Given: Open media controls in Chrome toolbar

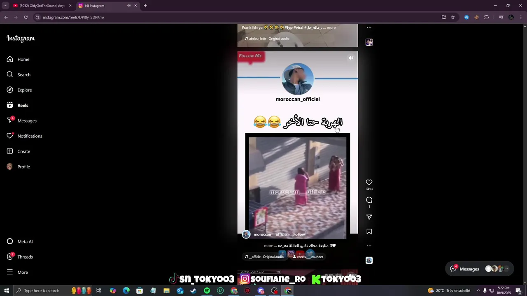Looking at the screenshot, I should (501, 17).
